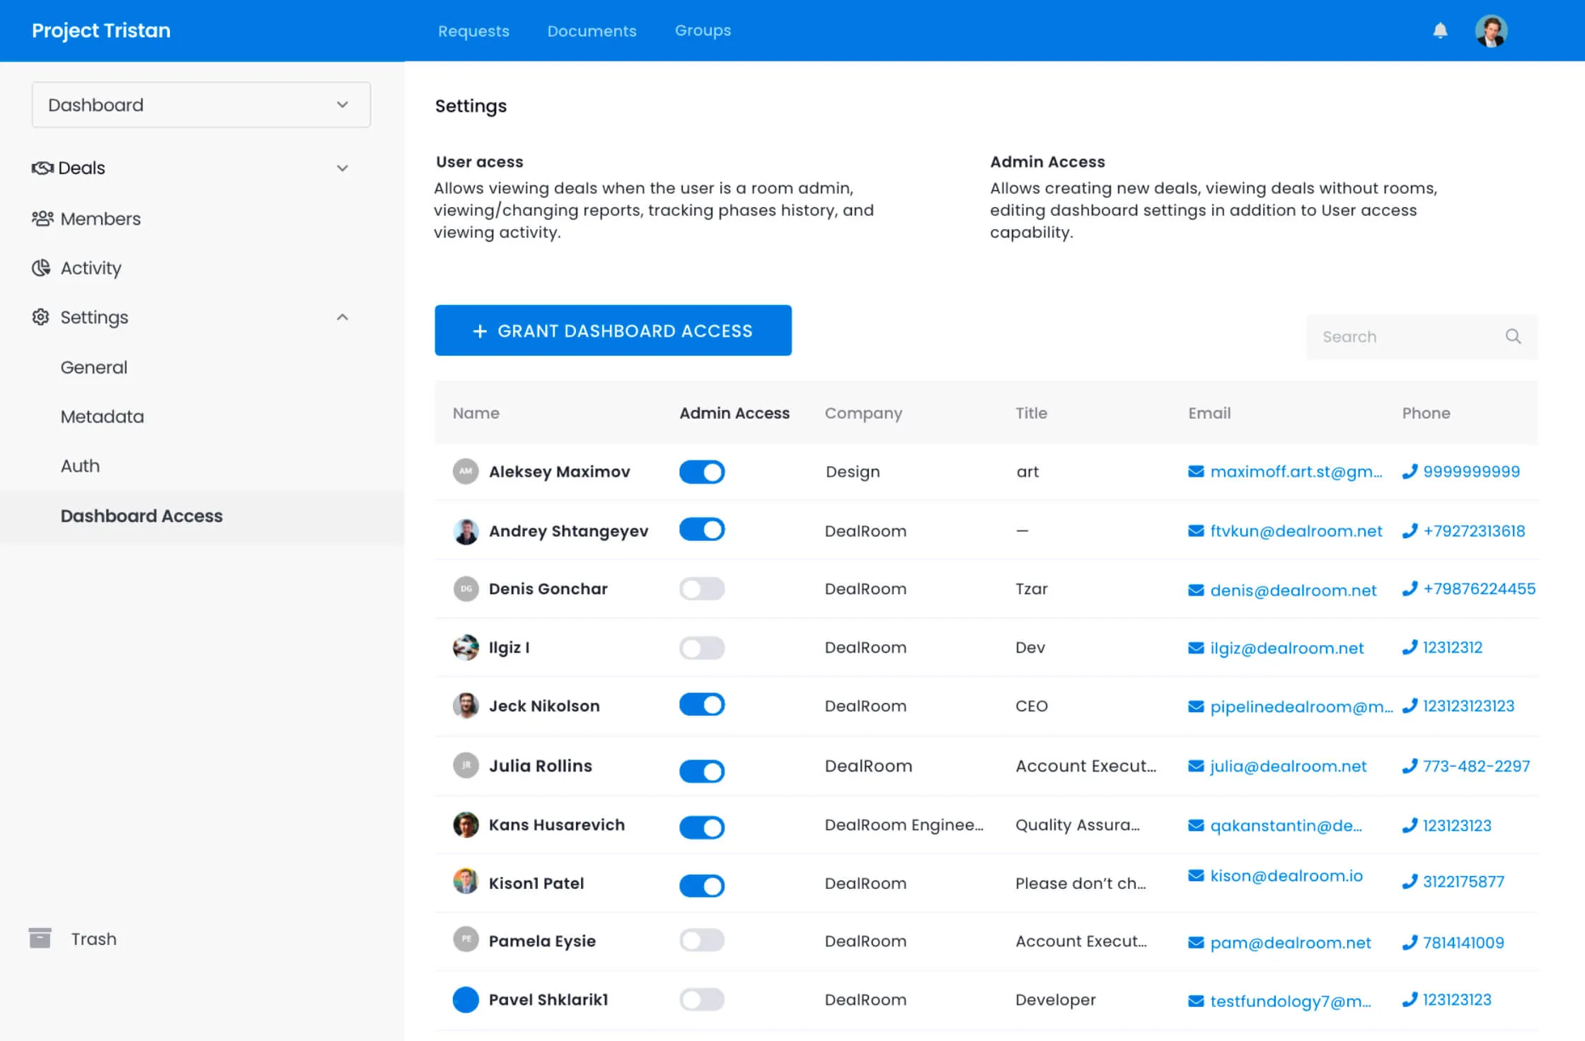Viewport: 1585px width, 1041px height.
Task: Click the Members people icon
Action: [x=42, y=219]
